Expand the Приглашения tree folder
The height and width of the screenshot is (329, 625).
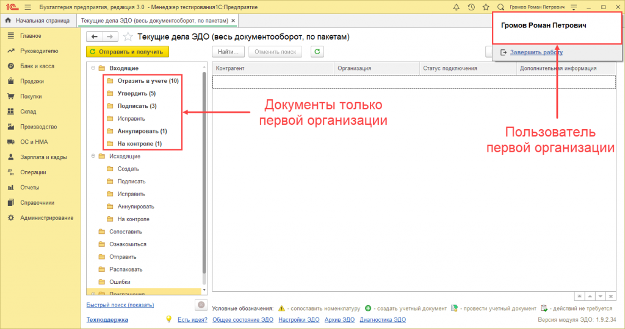point(93,294)
